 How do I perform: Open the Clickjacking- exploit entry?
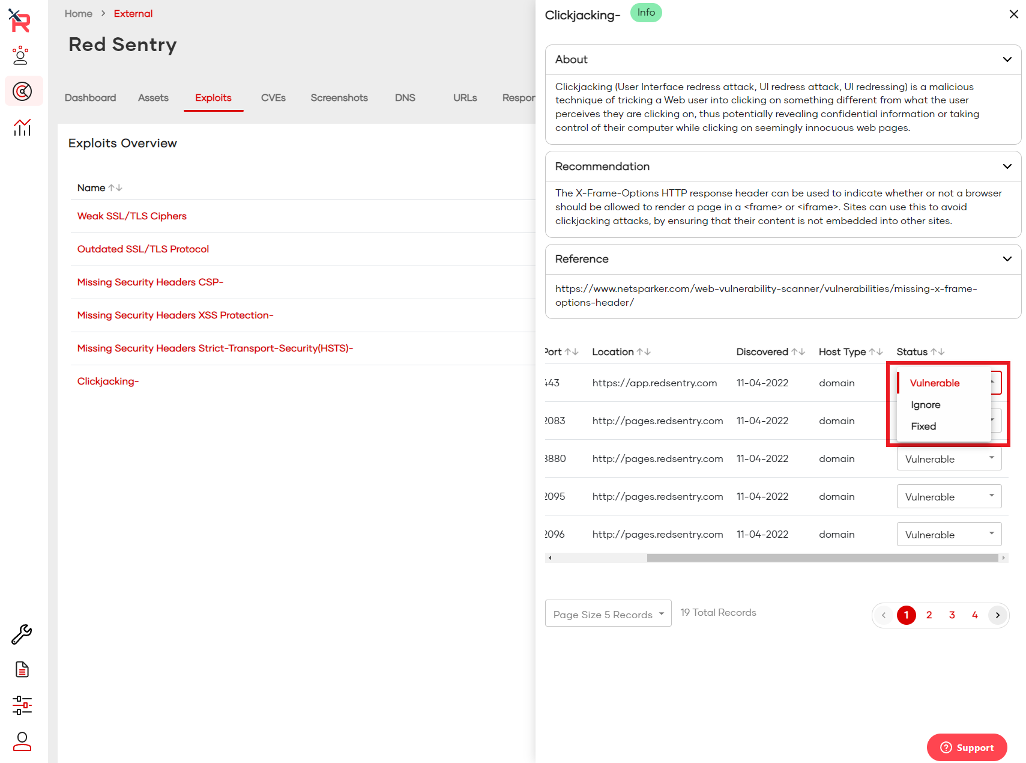(108, 381)
